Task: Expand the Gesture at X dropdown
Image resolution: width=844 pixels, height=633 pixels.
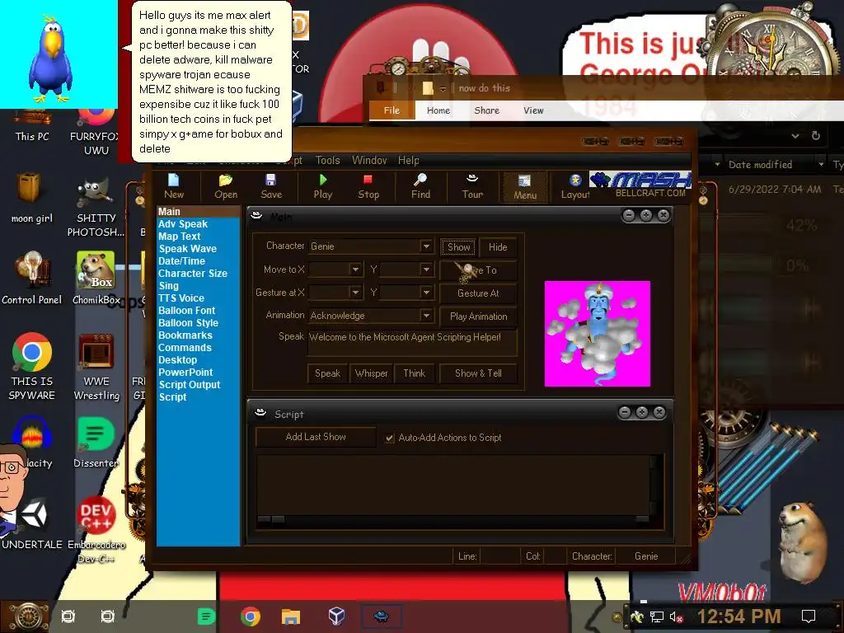Action: coord(355,293)
